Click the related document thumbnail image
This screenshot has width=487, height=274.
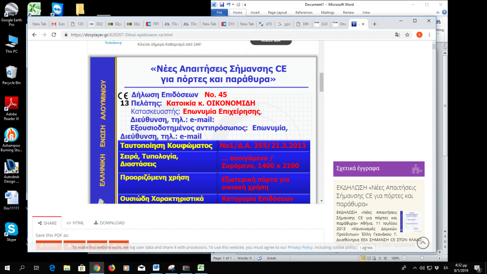coord(411,221)
